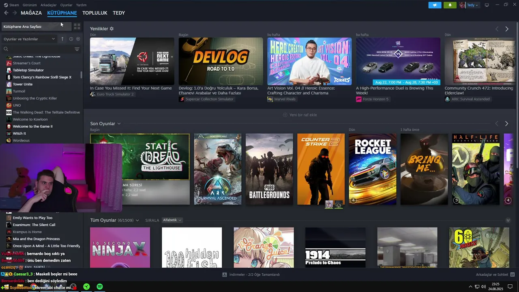Open the Arkadaşlar menu
The width and height of the screenshot is (519, 292).
click(49, 5)
